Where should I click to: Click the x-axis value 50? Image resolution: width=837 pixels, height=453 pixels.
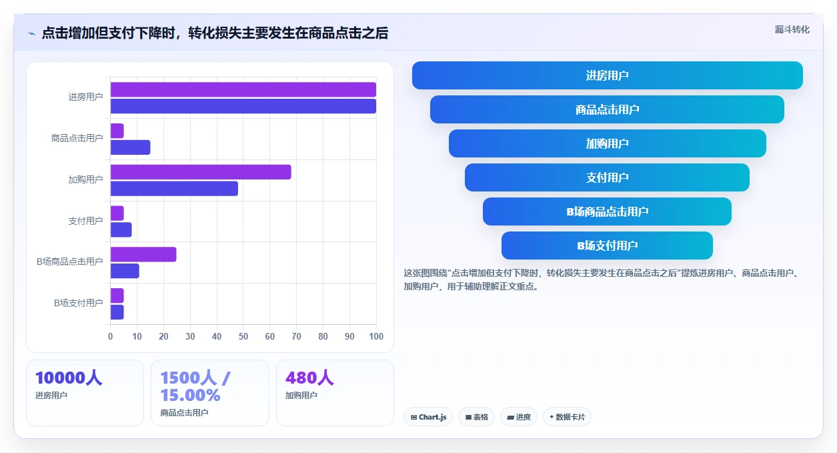point(243,337)
